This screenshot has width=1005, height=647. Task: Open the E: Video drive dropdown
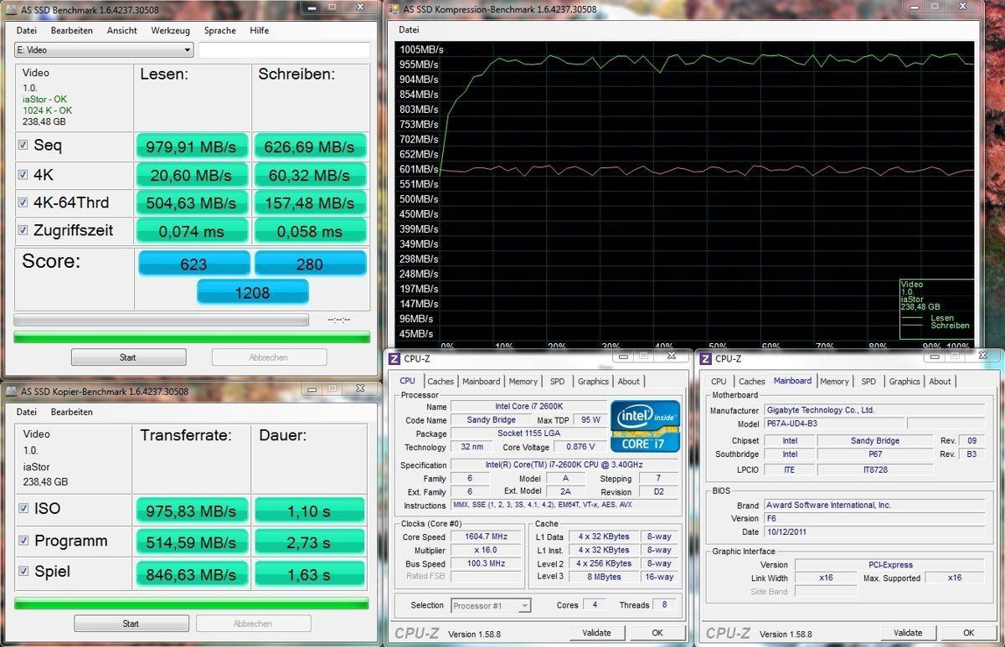pos(104,50)
